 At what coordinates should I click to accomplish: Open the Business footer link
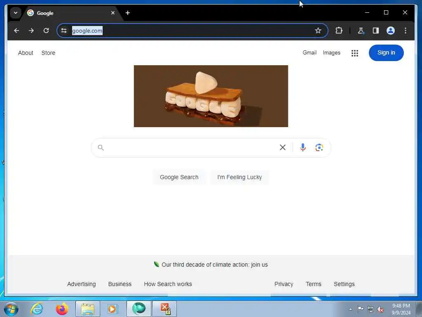(120, 284)
